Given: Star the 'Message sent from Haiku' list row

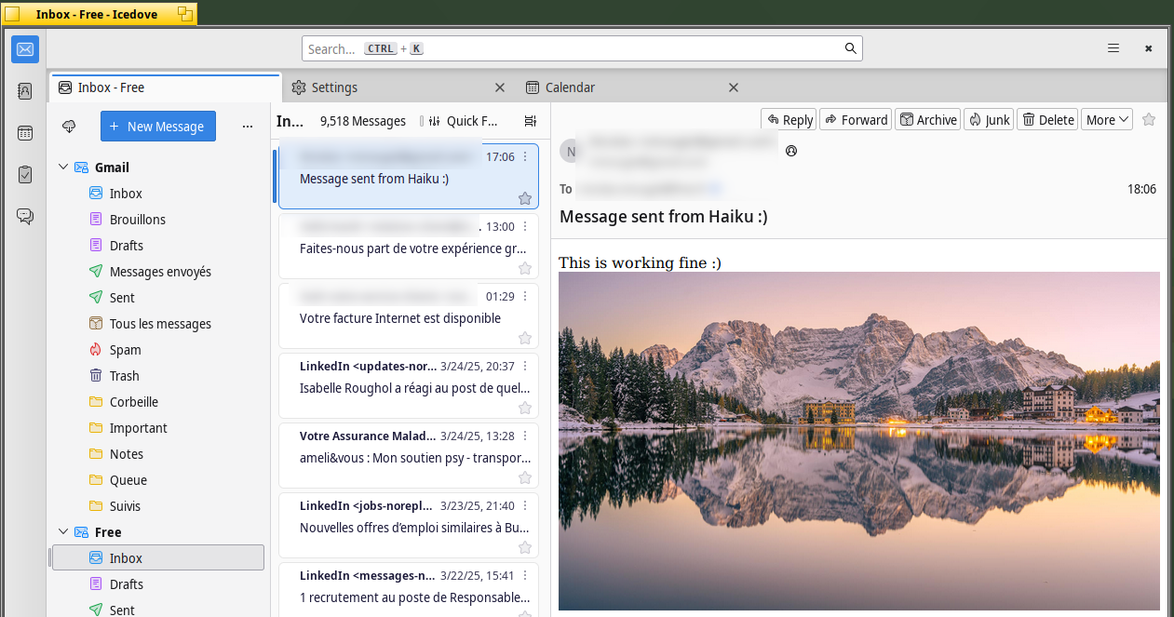Looking at the screenshot, I should (x=525, y=198).
